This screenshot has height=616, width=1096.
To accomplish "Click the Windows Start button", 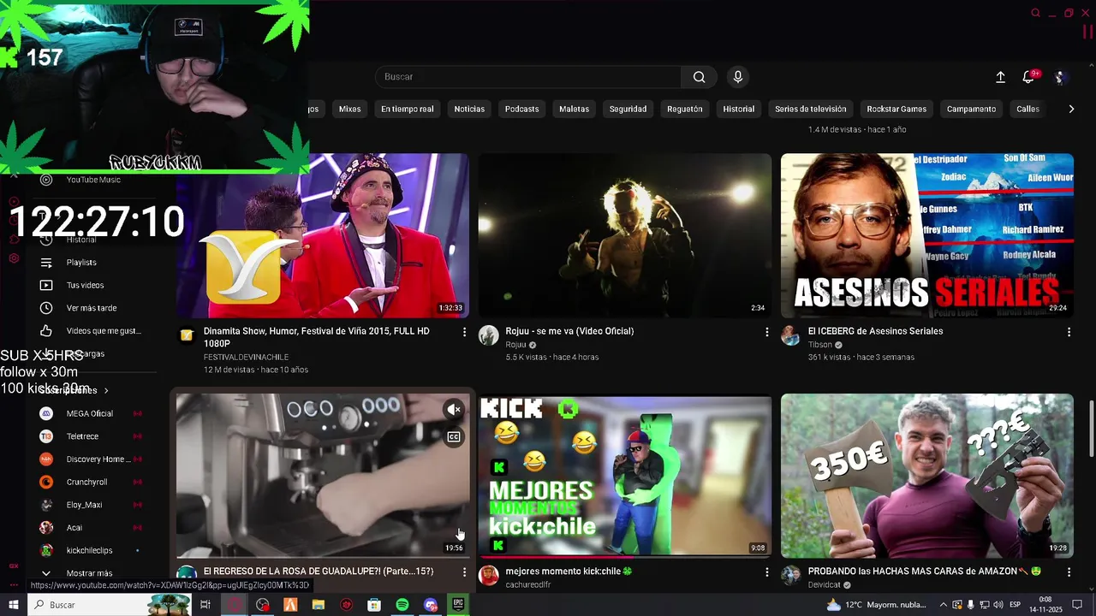I will [14, 605].
